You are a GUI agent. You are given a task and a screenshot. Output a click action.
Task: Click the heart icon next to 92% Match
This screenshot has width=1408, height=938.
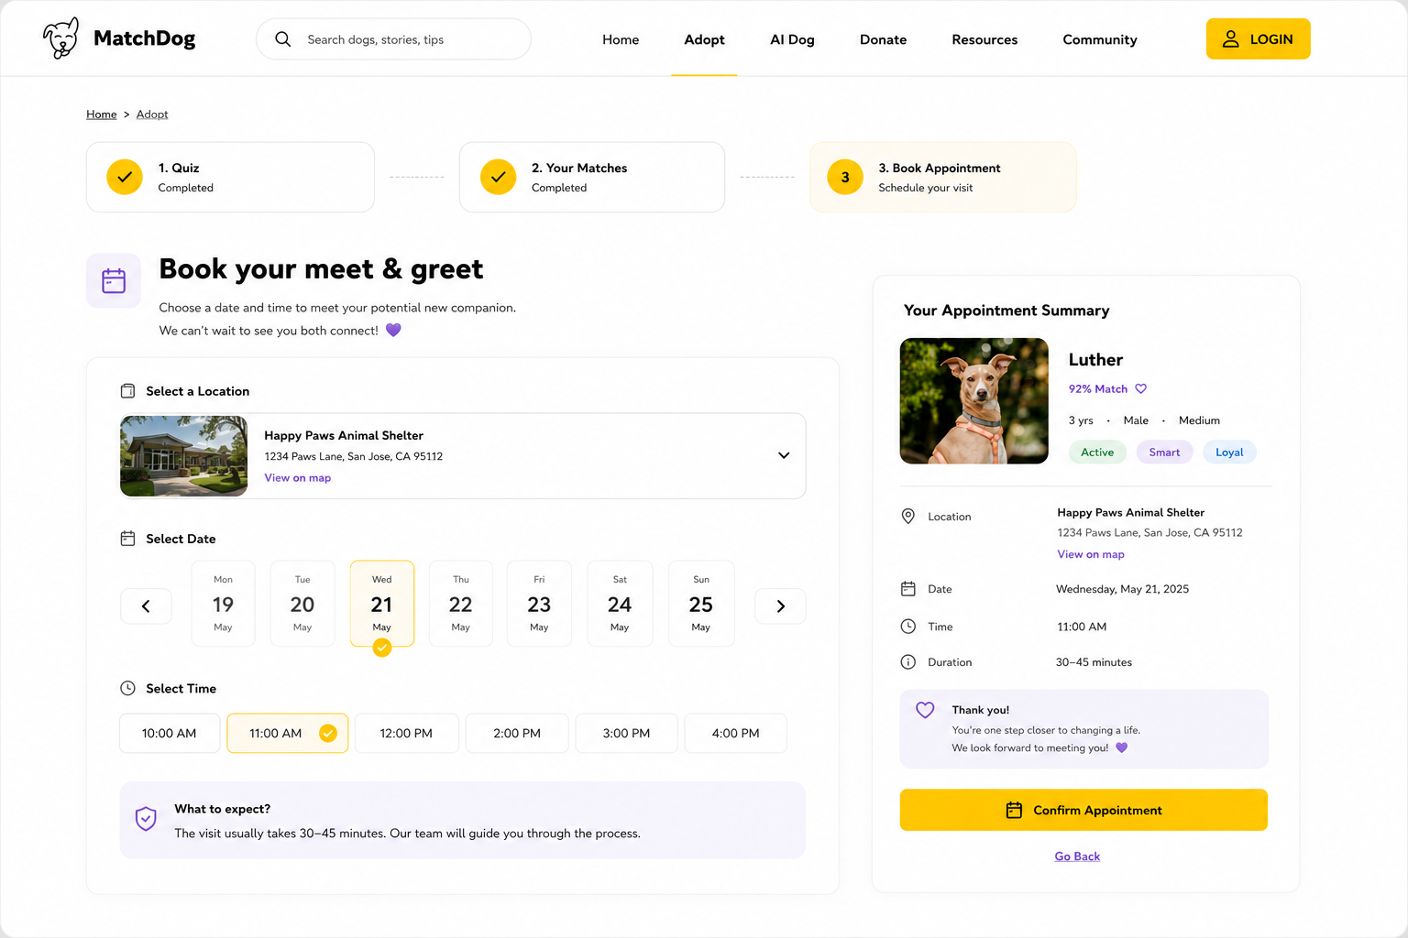[1140, 388]
